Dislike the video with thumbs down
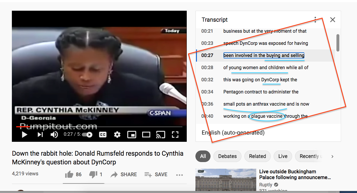Viewport: 357px width, 193px height. coord(96,174)
